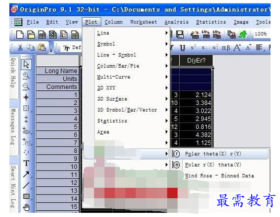Click the Paste clipboard icon
Viewport: 280px width, 217px height.
pyautogui.click(x=42, y=47)
